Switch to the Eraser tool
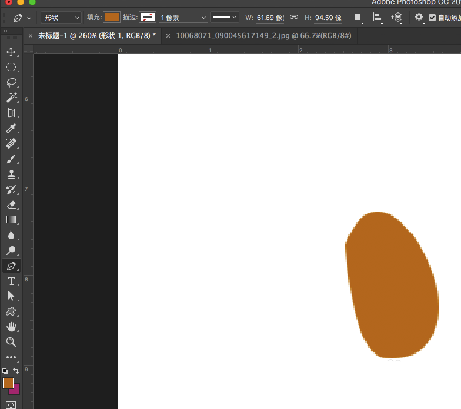The height and width of the screenshot is (409, 461). tap(11, 204)
